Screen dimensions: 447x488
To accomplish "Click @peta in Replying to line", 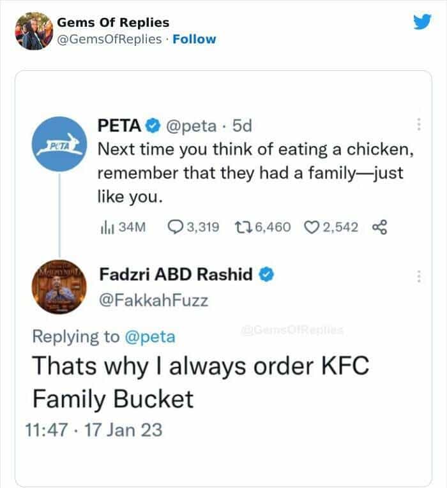I will click(x=149, y=336).
